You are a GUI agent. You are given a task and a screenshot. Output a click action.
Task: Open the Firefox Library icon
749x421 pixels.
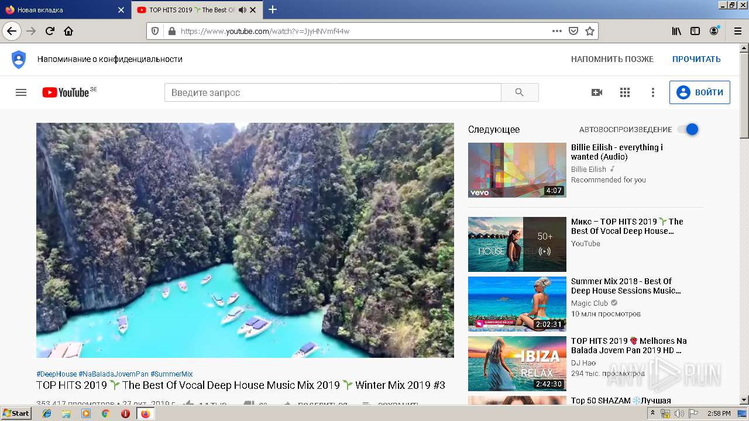tap(676, 31)
